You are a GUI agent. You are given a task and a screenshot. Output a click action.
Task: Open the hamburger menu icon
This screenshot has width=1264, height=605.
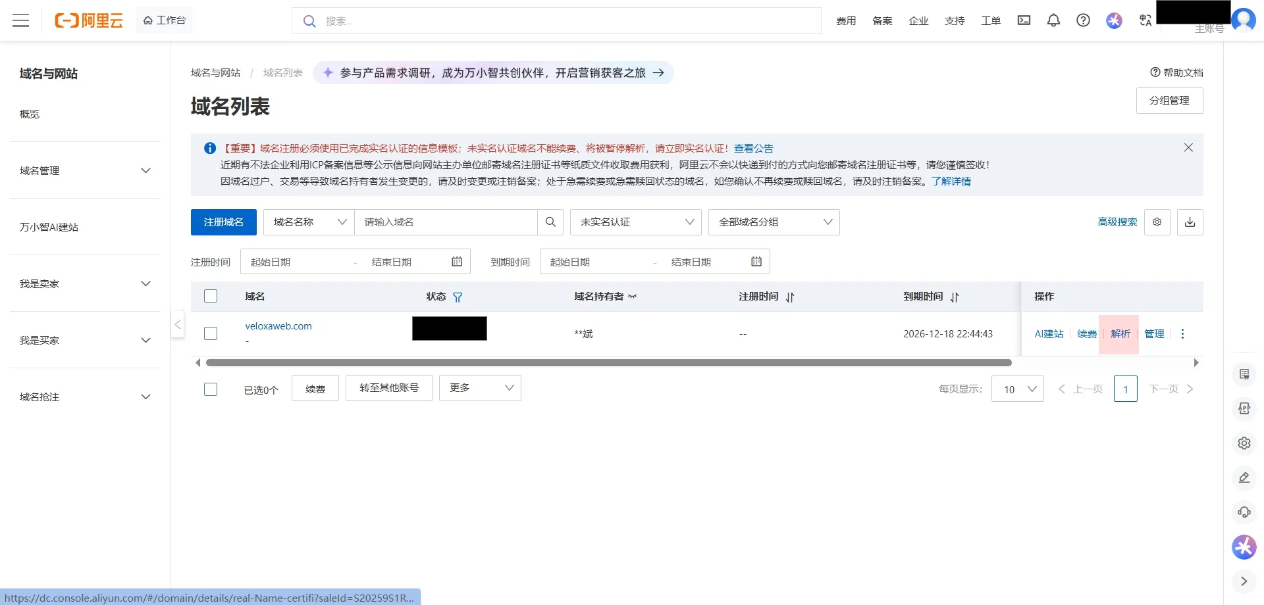(x=21, y=20)
